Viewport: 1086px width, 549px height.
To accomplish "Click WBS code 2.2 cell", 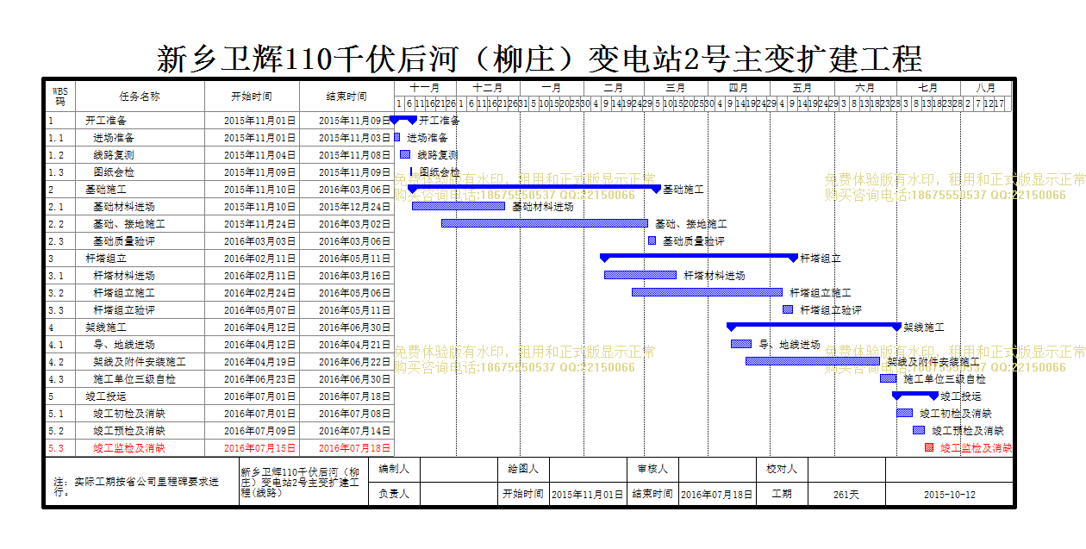I will [x=59, y=224].
